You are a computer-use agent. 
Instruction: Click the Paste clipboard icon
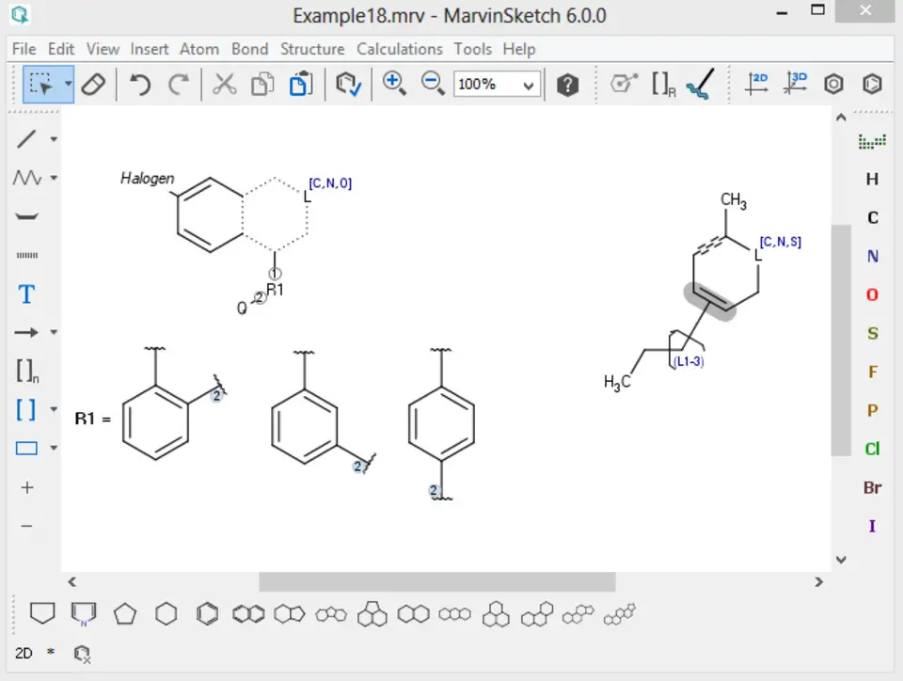coord(301,85)
